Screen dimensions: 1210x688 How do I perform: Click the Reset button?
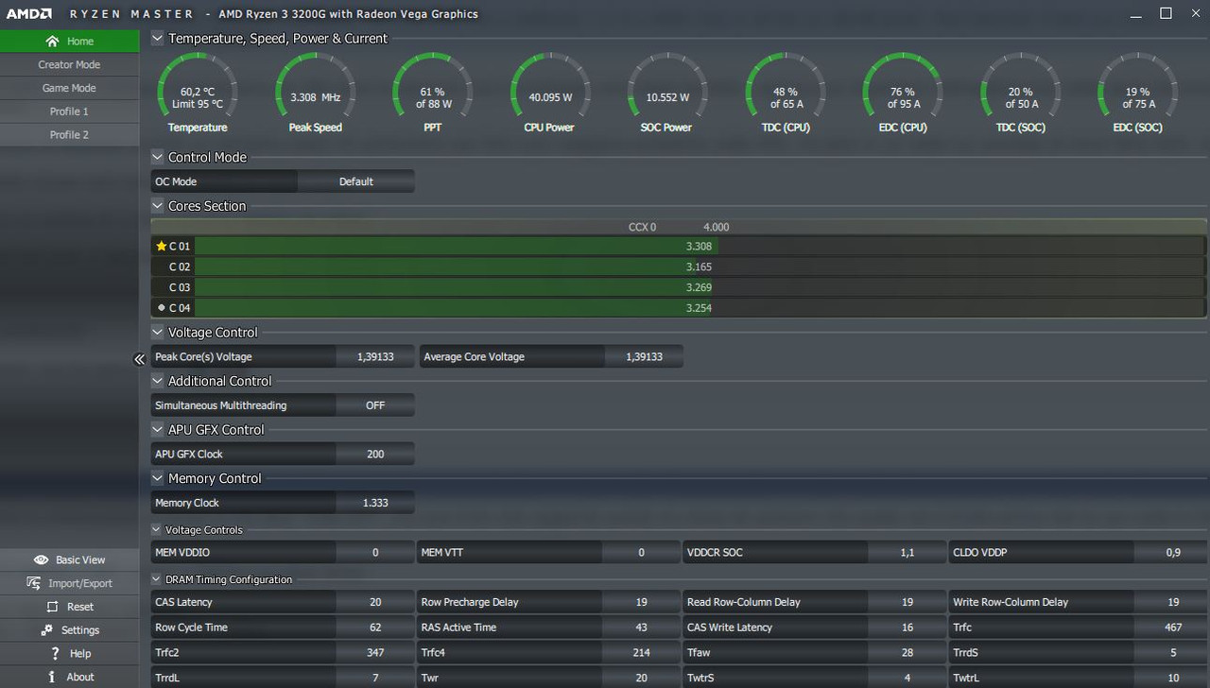click(70, 607)
